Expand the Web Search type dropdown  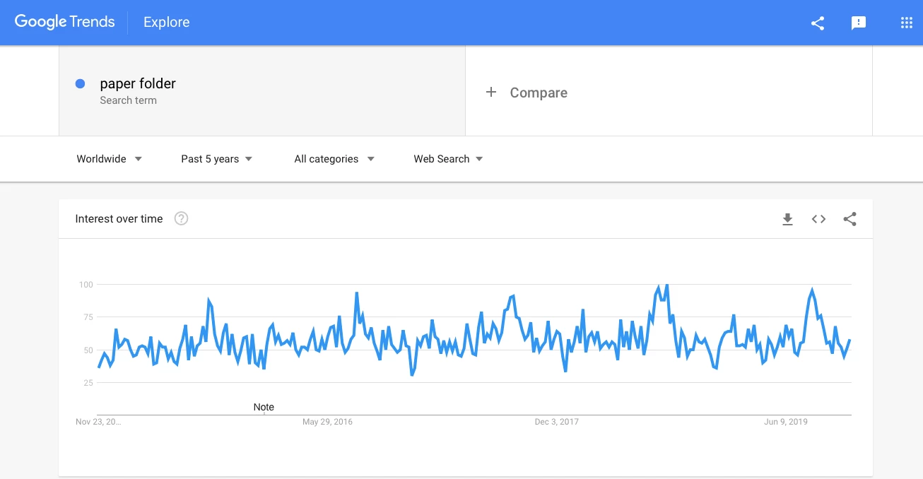pyautogui.click(x=449, y=159)
